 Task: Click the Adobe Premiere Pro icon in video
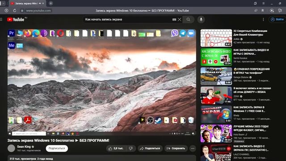pos(11,33)
